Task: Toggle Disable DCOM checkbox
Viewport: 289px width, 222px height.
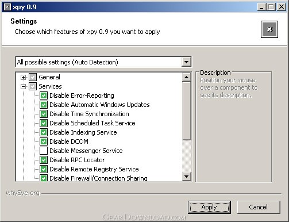Action: [44, 141]
